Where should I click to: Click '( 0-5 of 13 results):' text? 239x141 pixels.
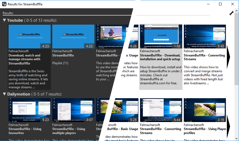[41, 20]
